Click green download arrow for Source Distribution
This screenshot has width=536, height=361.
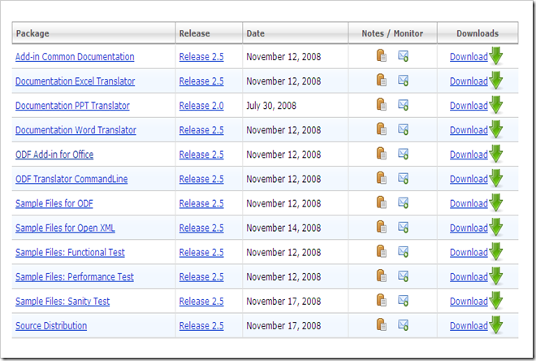495,325
